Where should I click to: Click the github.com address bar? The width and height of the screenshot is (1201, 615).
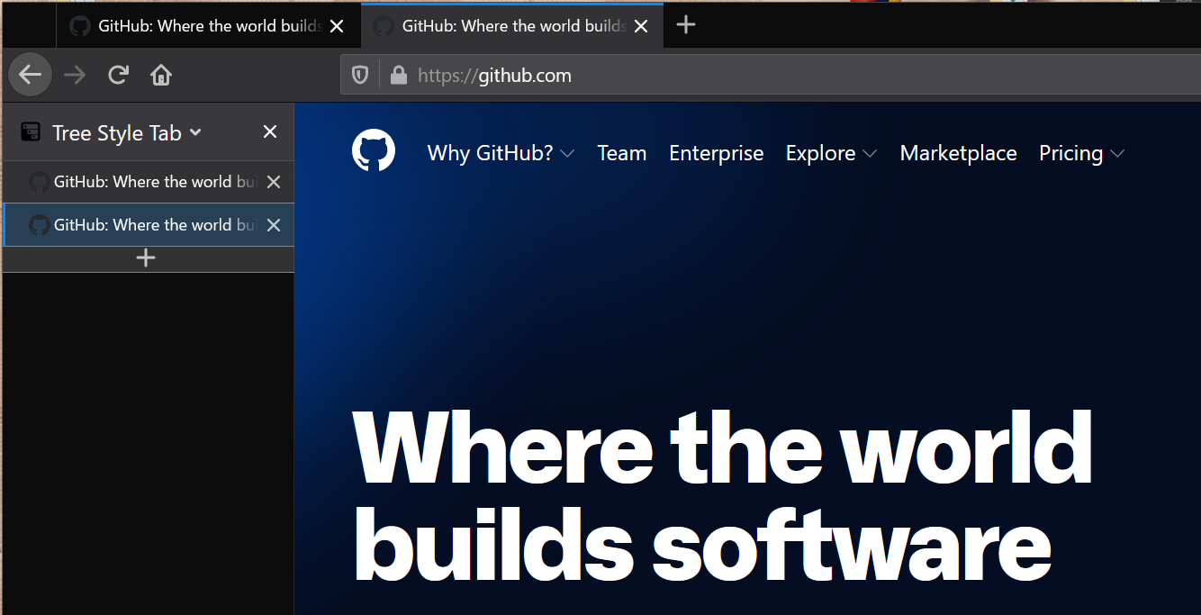coord(771,76)
